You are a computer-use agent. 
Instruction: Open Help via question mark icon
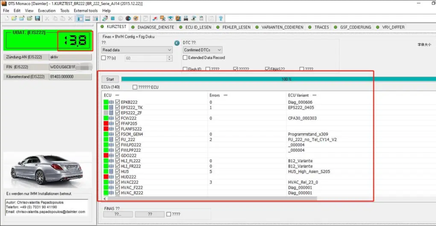(220, 18)
